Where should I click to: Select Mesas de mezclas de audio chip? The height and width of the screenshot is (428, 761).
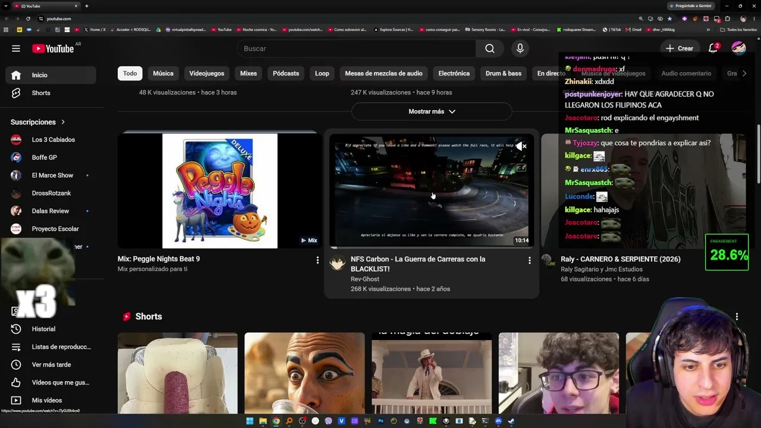(383, 73)
